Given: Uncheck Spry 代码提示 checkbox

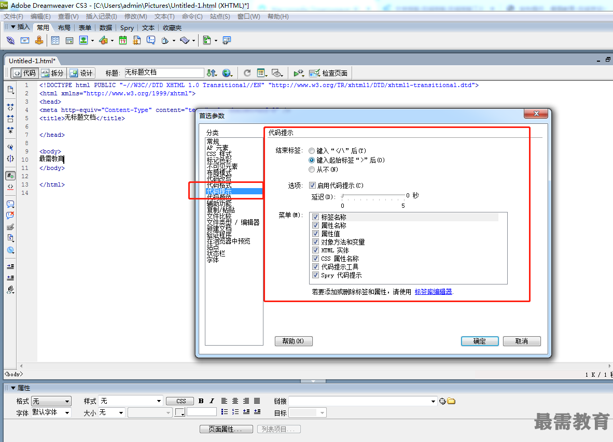Looking at the screenshot, I should pos(315,275).
